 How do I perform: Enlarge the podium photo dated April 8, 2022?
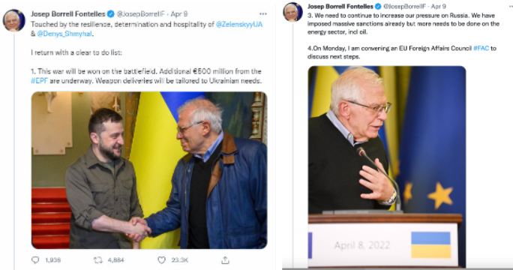click(387, 167)
